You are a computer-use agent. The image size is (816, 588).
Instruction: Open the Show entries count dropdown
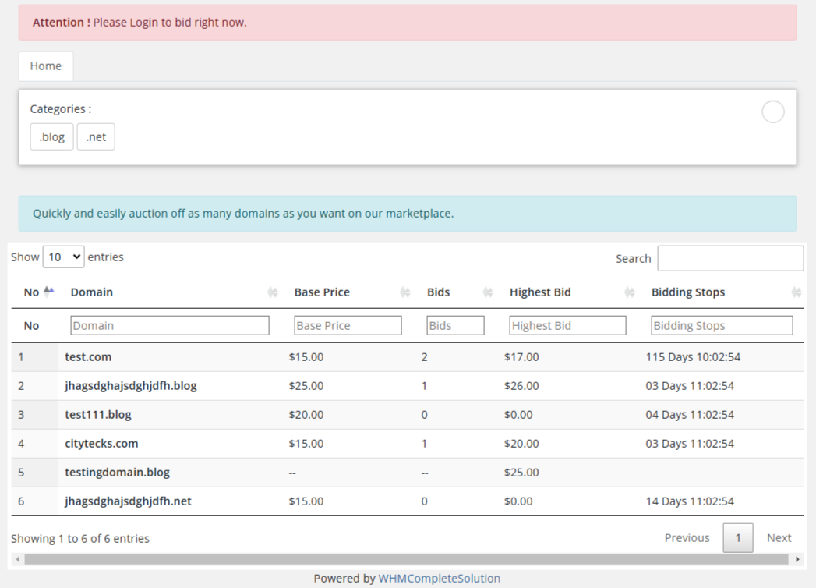63,257
